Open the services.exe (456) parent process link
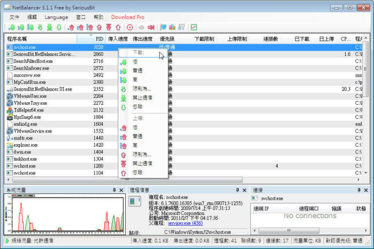 186,223
